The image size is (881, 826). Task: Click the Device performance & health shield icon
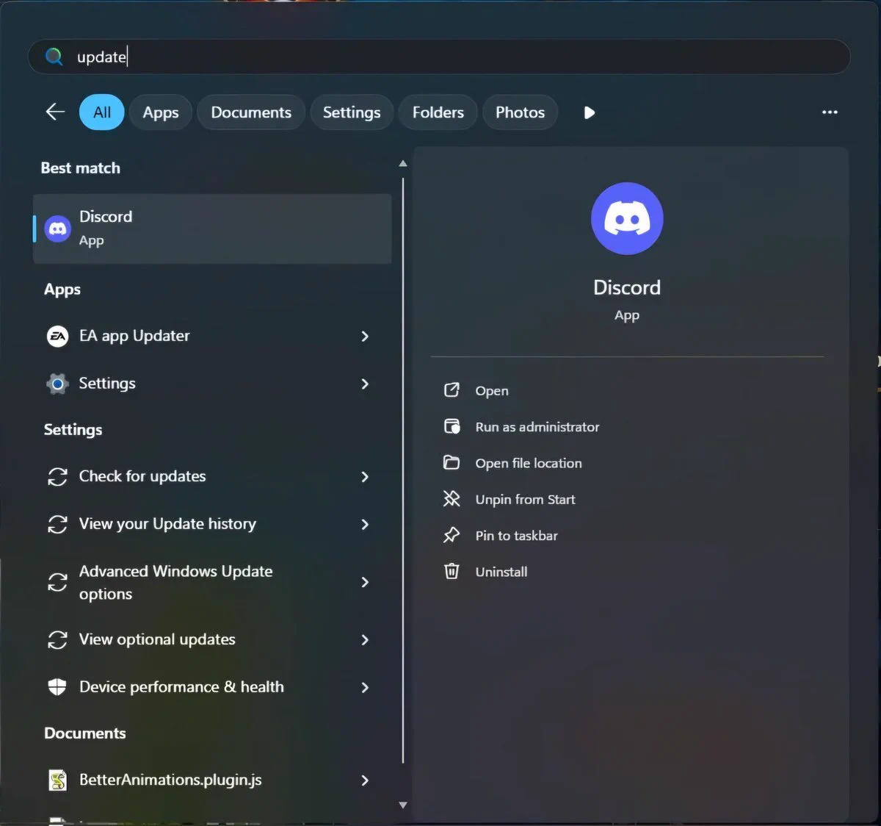coord(57,687)
